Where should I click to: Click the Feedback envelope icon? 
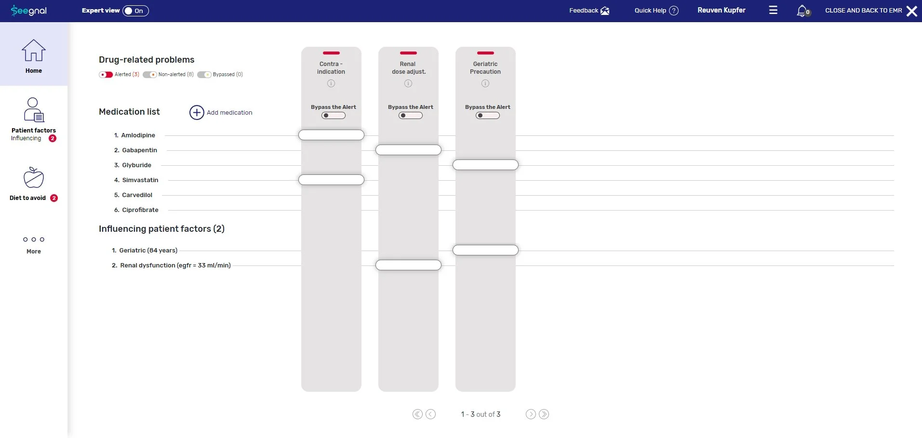pyautogui.click(x=605, y=11)
